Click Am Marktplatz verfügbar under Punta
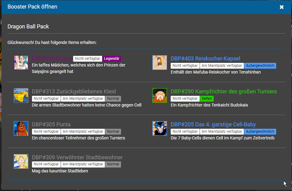Viewport: 292px width, 191px height. [83, 132]
